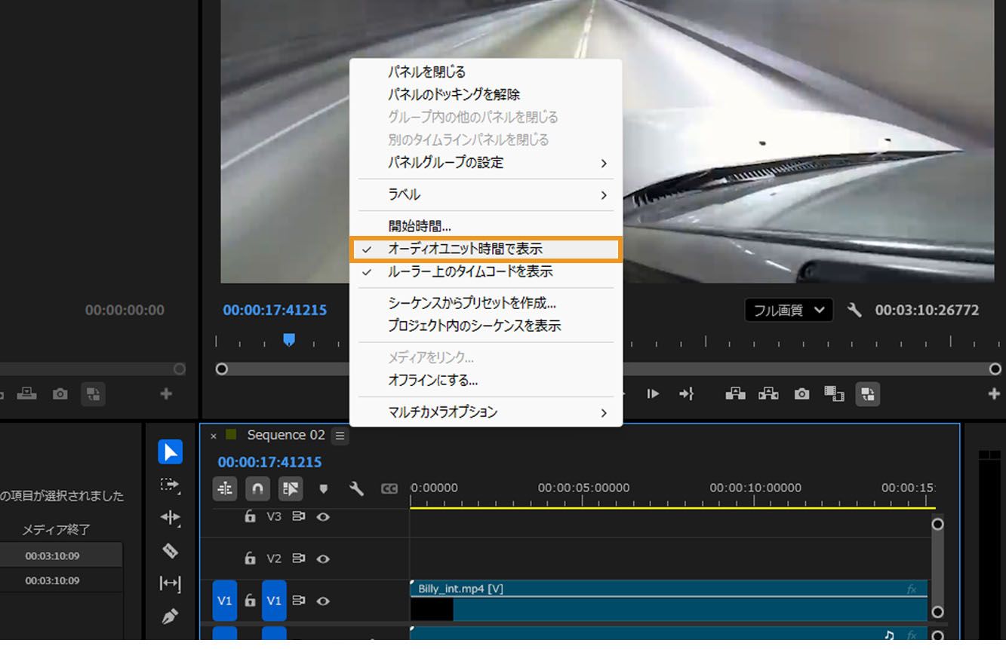The width and height of the screenshot is (1006, 649).
Task: Open the timeline display settings wrench icon
Action: pos(357,488)
